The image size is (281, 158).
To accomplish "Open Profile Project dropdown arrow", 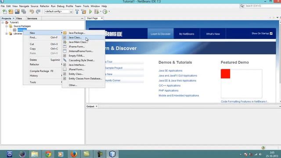I will click(109, 12).
